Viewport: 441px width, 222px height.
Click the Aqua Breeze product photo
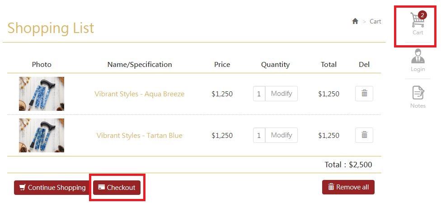point(42,94)
